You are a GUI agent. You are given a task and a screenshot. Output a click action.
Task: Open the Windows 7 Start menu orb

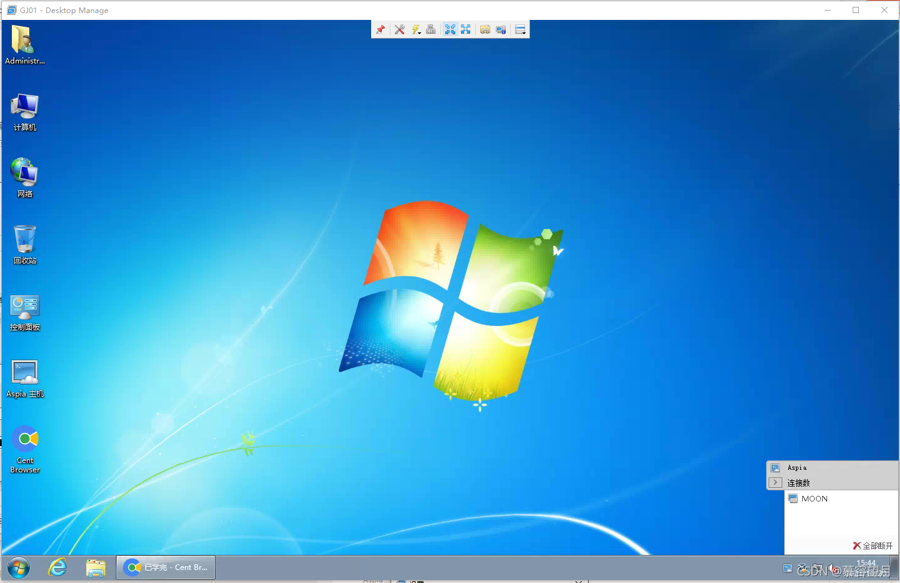(19, 567)
